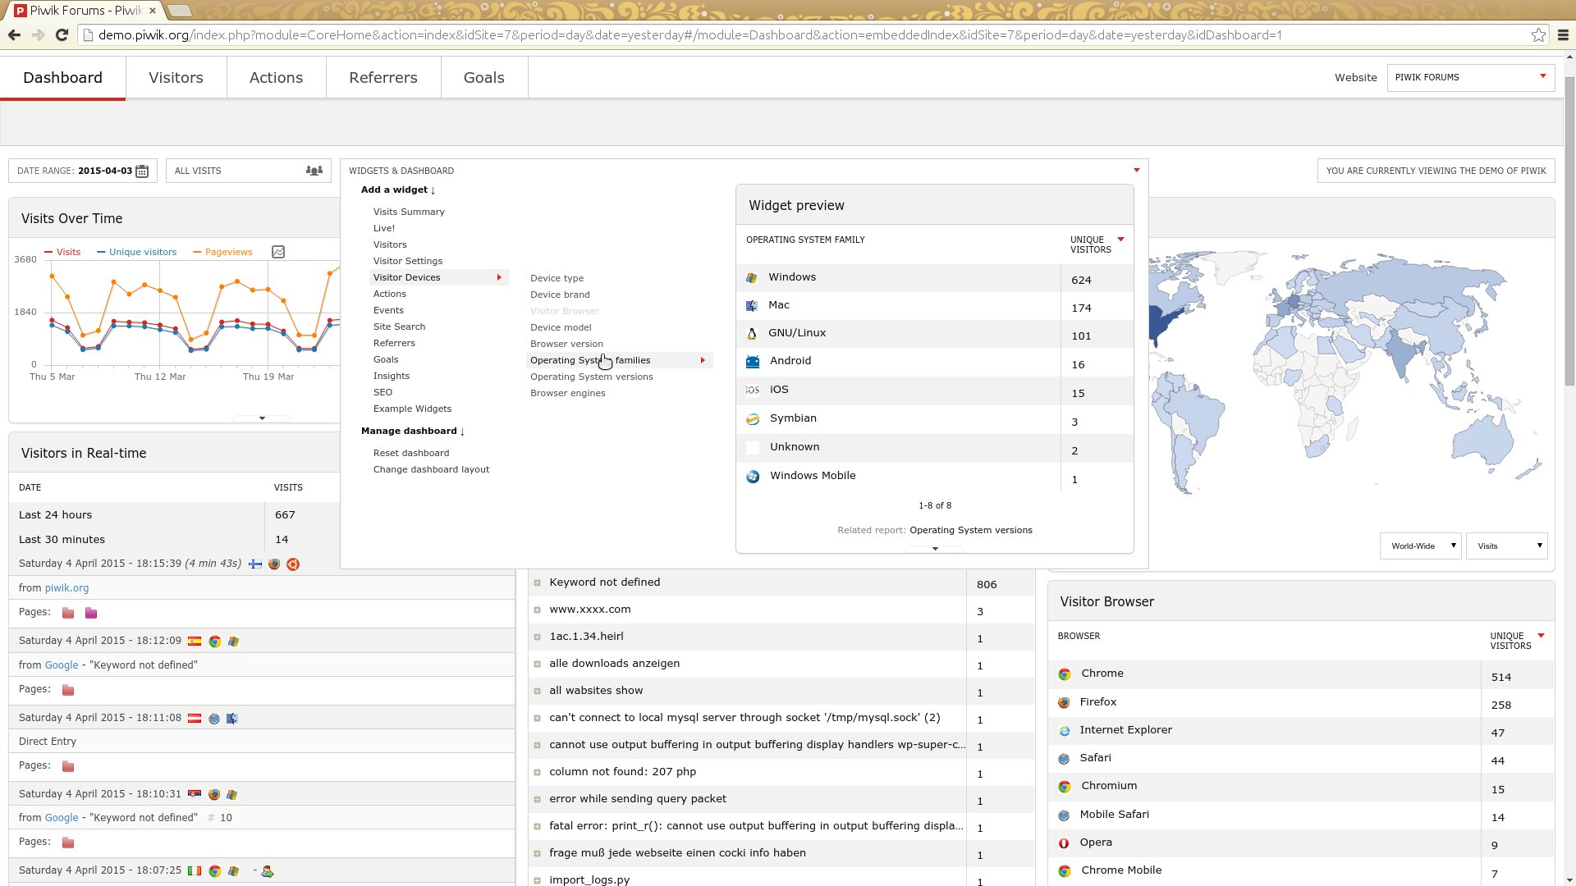Click the 'Last 24 hours' row
The image size is (1576, 886).
(173, 515)
